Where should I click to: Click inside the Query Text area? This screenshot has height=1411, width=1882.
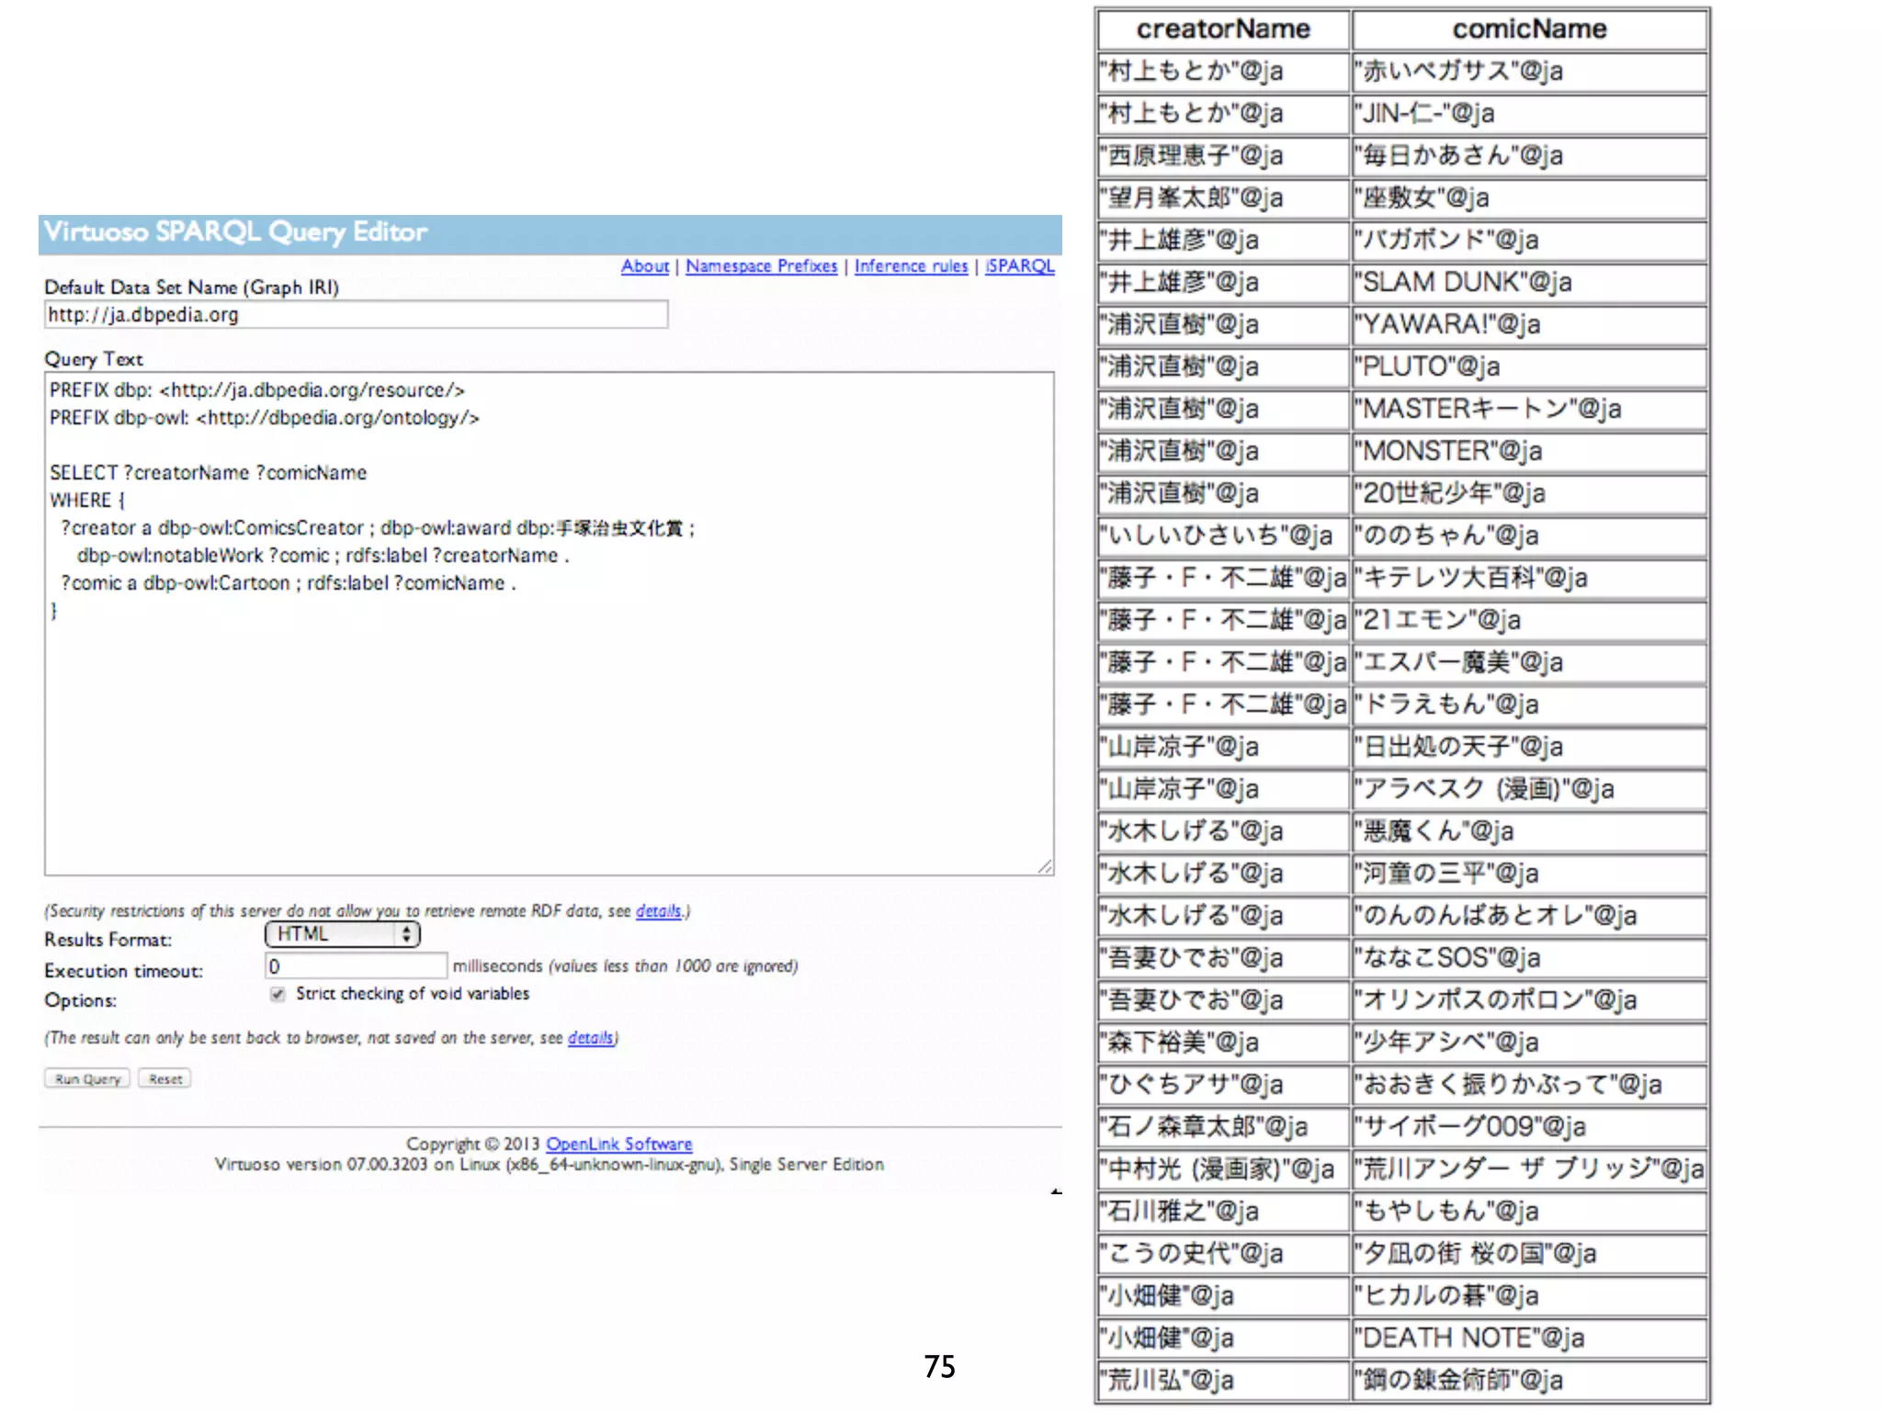(549, 717)
